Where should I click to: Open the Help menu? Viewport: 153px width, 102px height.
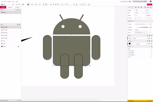tap(17, 2)
